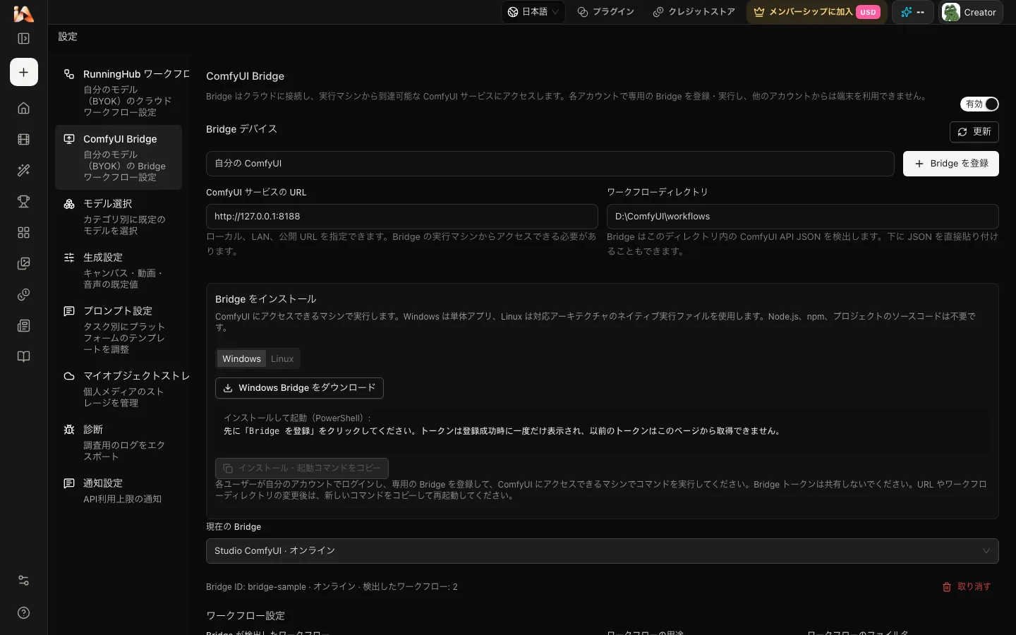Viewport: 1016px width, 635px height.
Task: Click the Bridge を登録 button
Action: [x=951, y=164]
